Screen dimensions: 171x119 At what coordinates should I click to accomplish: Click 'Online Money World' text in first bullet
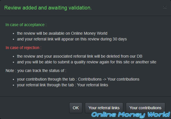click(x=89, y=33)
